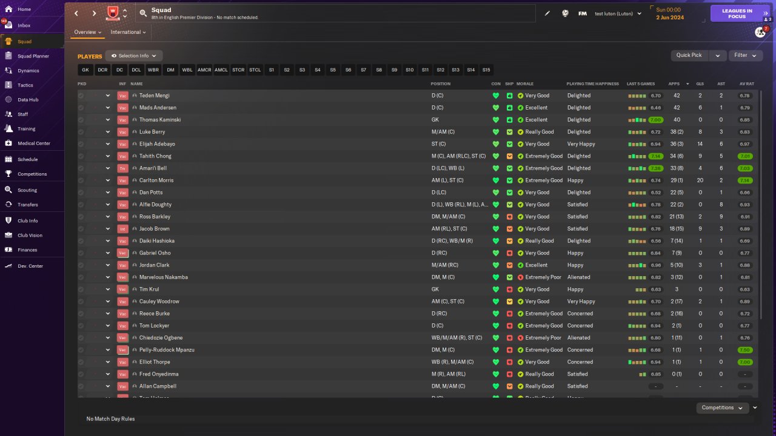Toggle the pick circle for Carlton Morris
The height and width of the screenshot is (436, 776).
(81, 180)
